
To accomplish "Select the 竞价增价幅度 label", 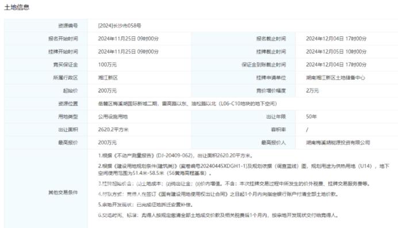I will 271,90.
